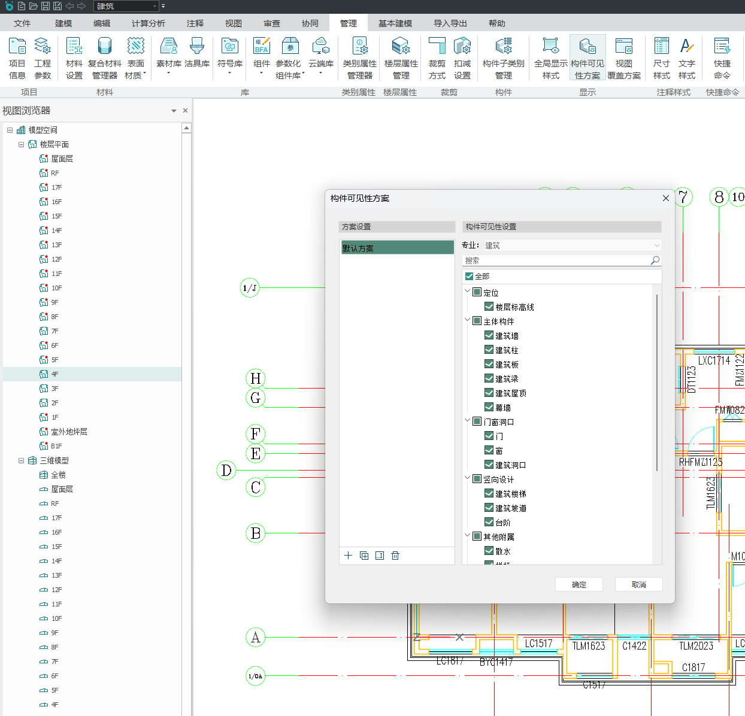Collapse the 楼层平面 tree node

pos(22,144)
